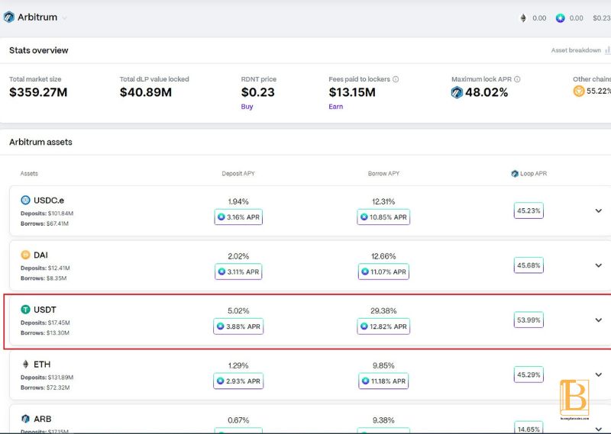
Task: Click the $40.89M dLP value locked
Action: [146, 92]
